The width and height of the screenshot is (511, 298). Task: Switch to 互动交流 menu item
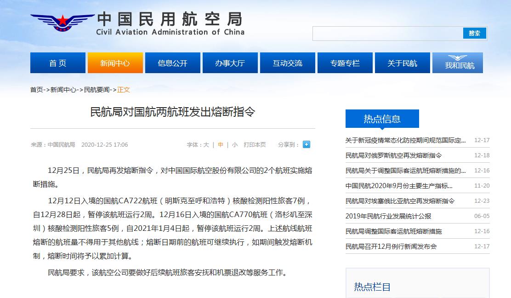288,63
